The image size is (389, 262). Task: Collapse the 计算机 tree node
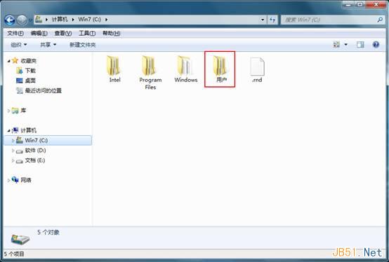point(8,130)
